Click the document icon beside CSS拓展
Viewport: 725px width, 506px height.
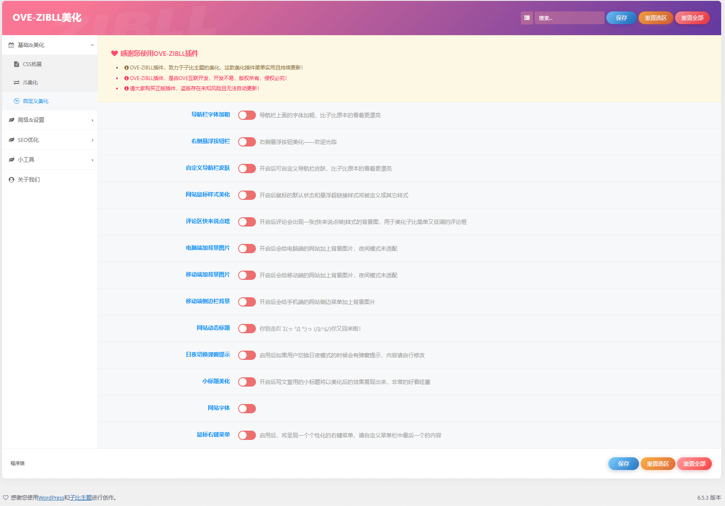click(x=17, y=64)
